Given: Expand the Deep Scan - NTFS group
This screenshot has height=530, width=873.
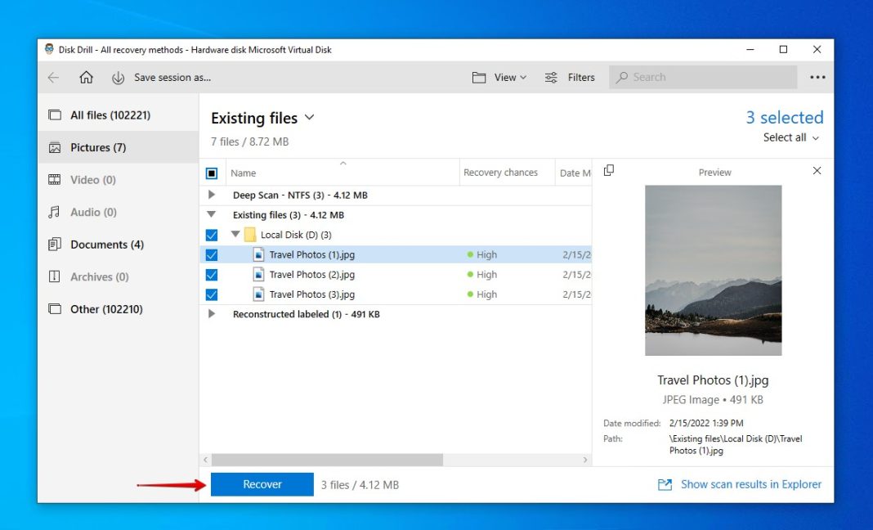Looking at the screenshot, I should click(212, 195).
